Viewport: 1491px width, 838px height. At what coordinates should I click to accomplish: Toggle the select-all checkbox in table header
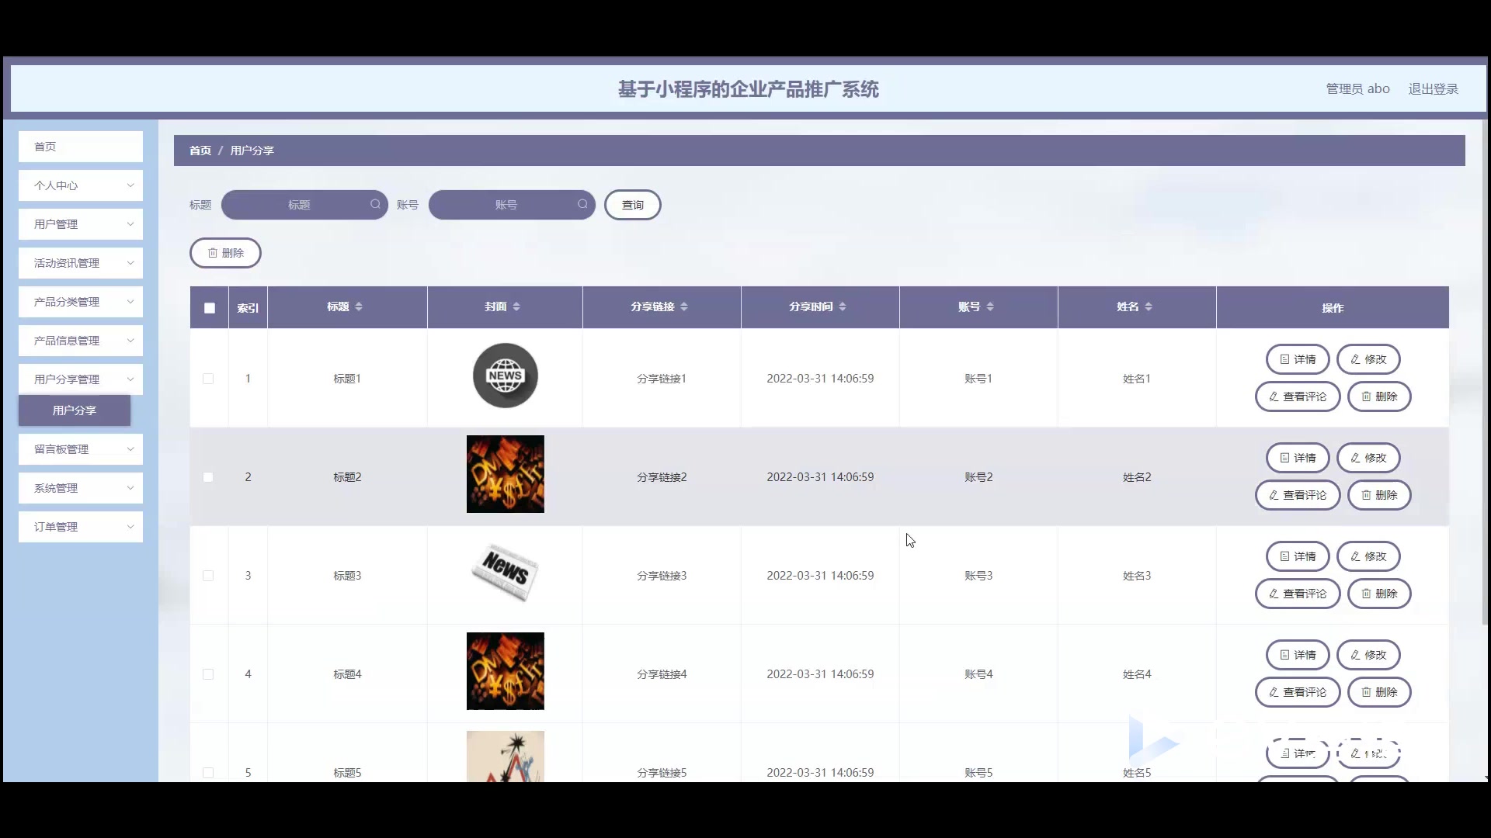tap(210, 308)
